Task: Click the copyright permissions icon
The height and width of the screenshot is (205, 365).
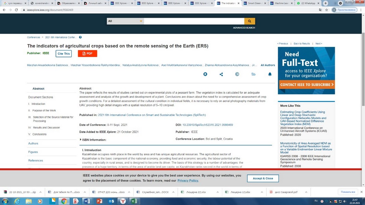Action: click(237, 74)
